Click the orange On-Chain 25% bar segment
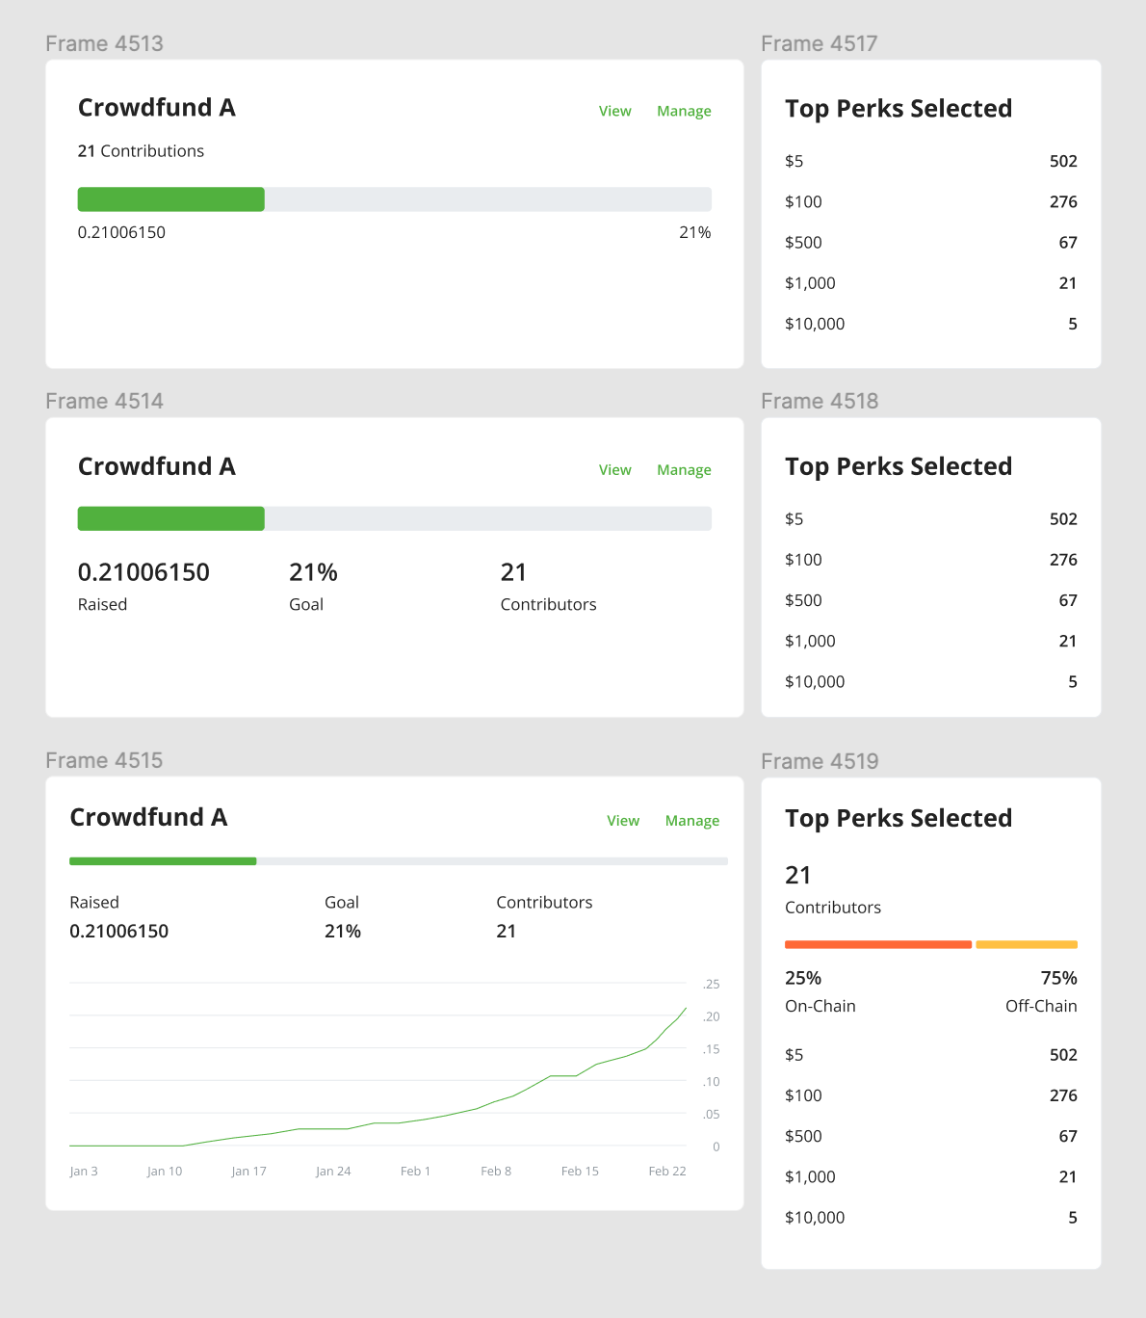The width and height of the screenshot is (1146, 1318). click(x=877, y=944)
